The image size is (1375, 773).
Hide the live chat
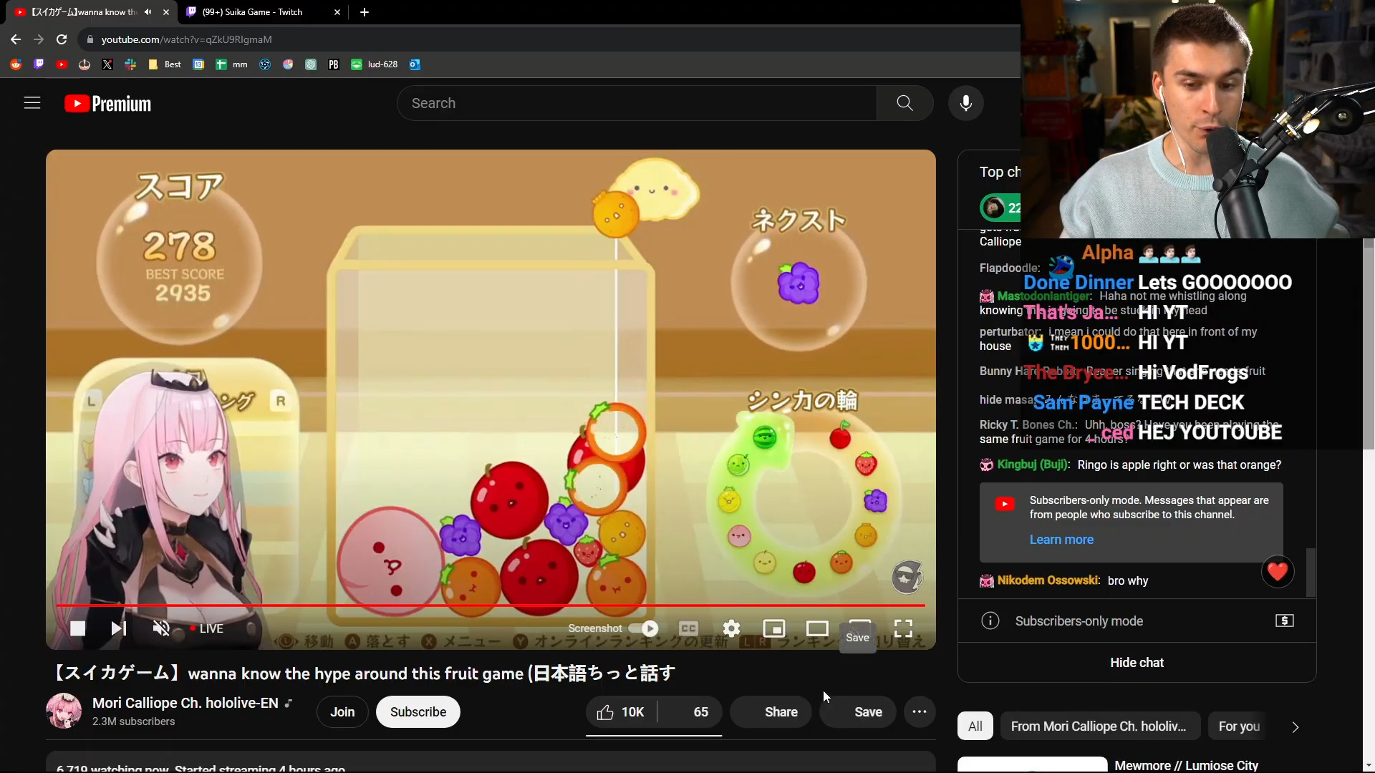tap(1137, 663)
